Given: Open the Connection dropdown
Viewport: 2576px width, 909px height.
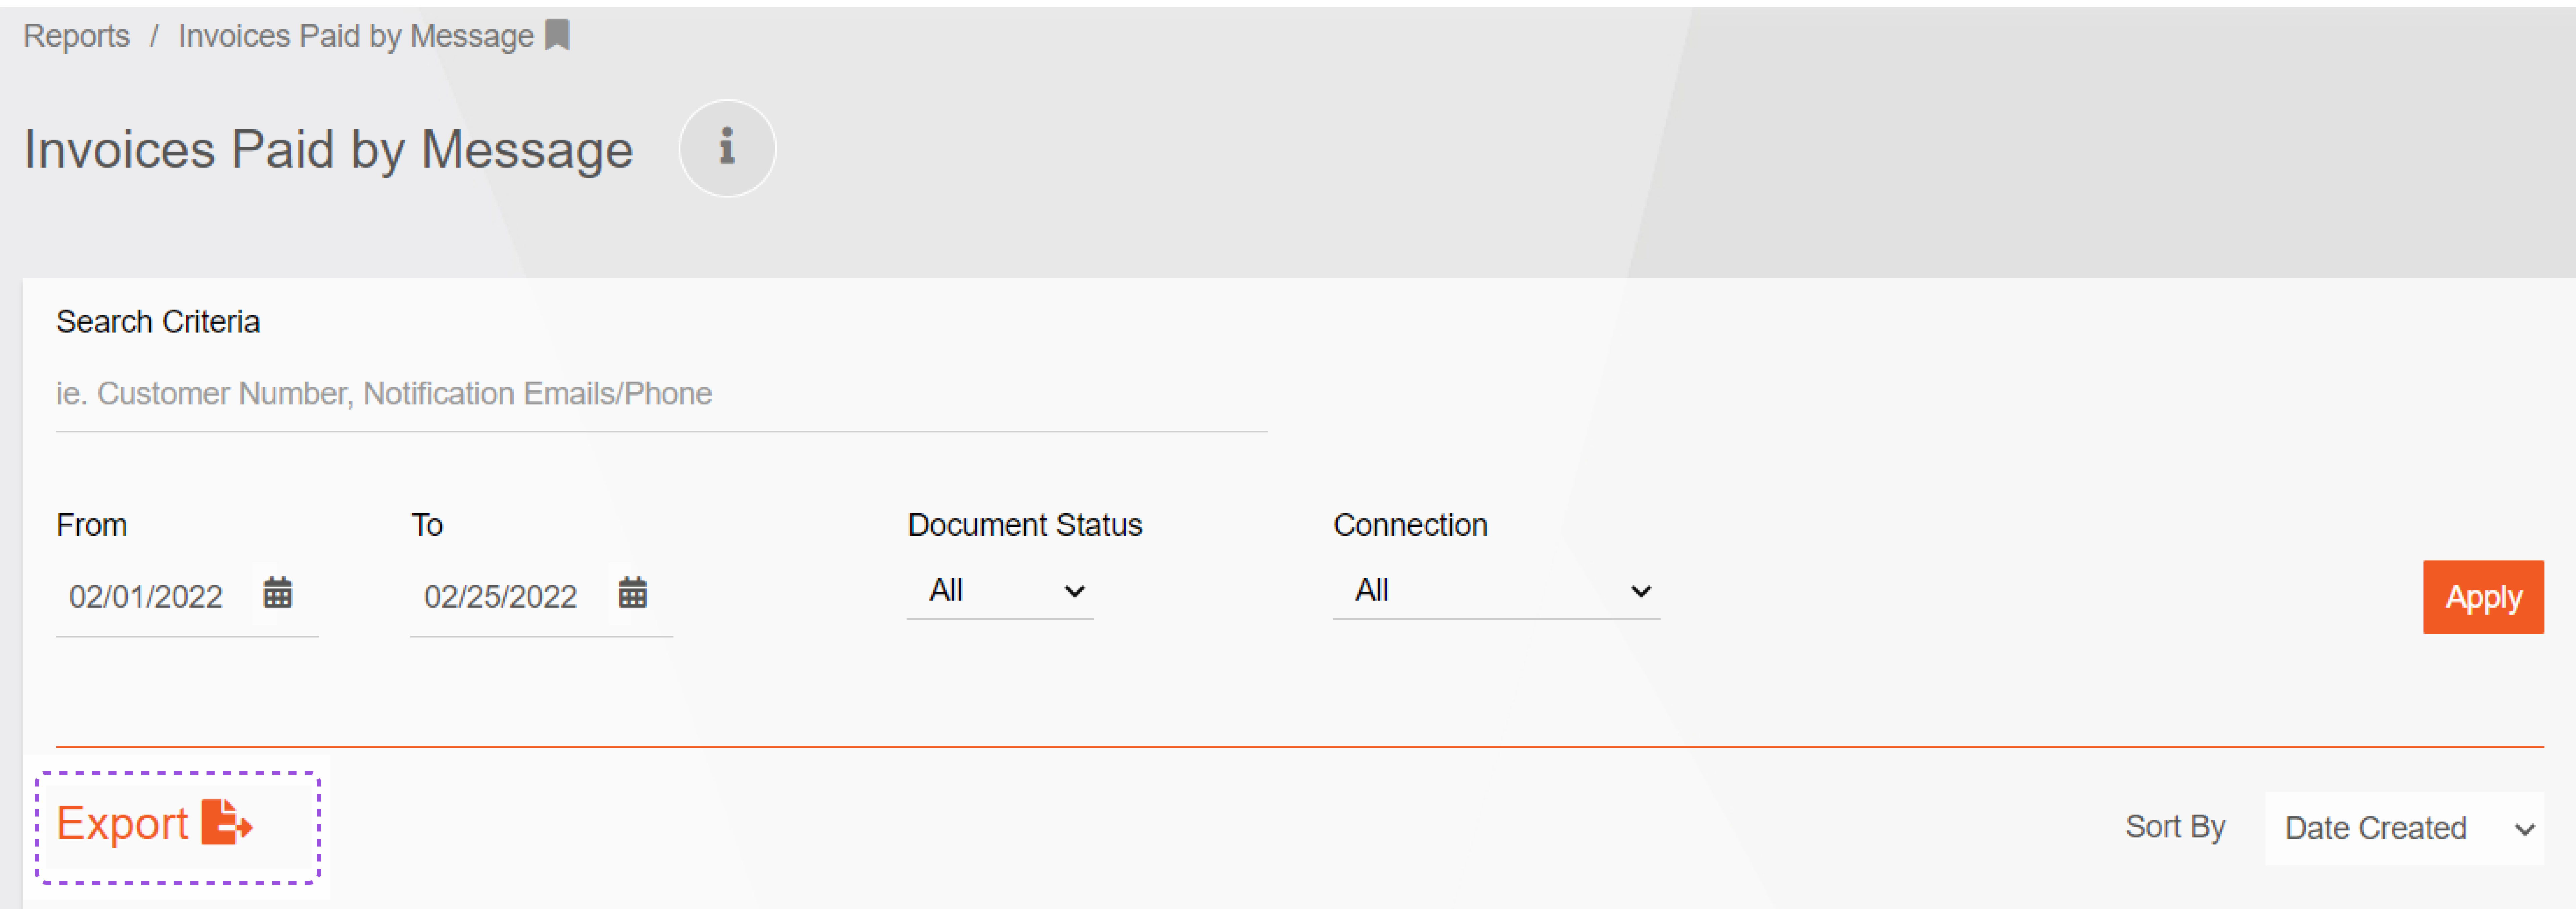Looking at the screenshot, I should point(1496,591).
